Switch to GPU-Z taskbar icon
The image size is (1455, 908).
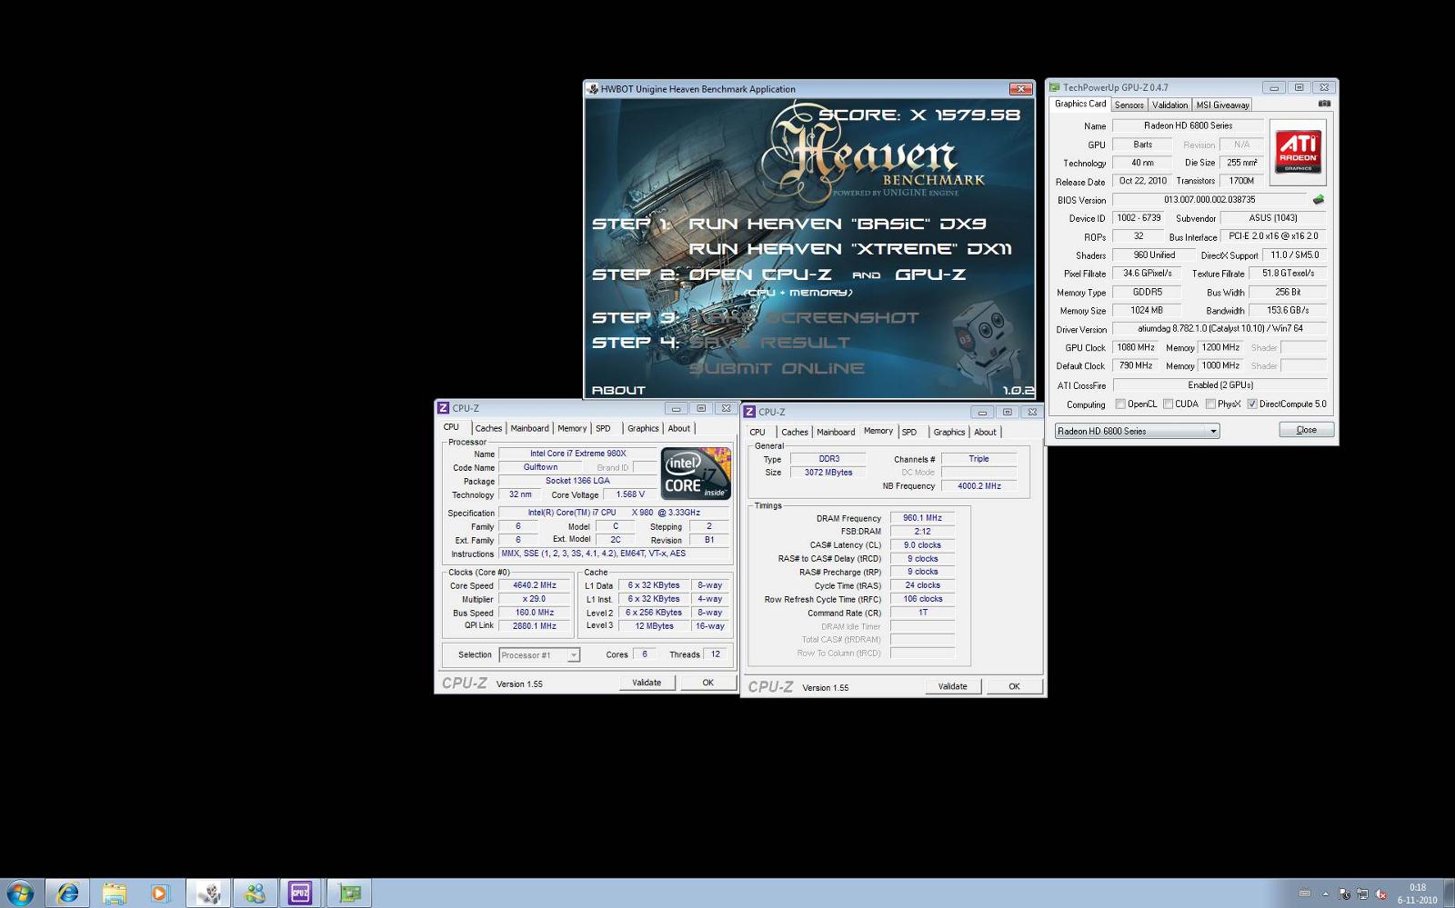[349, 893]
